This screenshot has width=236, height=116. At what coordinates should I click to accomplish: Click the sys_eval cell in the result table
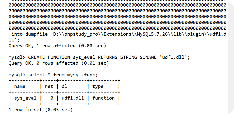click(25, 98)
